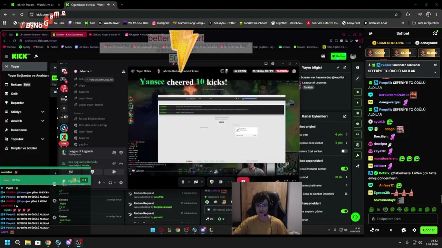Click the green Go live button
Screen dimensions: 442x248
tap(338, 56)
